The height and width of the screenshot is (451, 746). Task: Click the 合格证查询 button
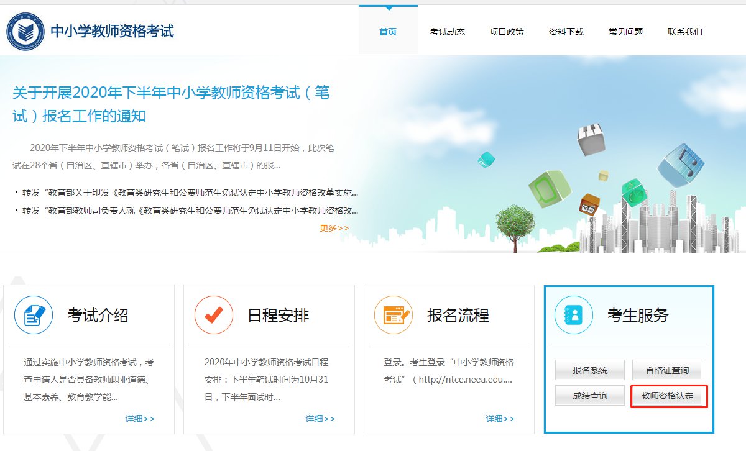[x=667, y=370]
